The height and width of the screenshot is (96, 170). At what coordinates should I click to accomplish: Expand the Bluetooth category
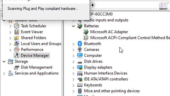coord(73,44)
